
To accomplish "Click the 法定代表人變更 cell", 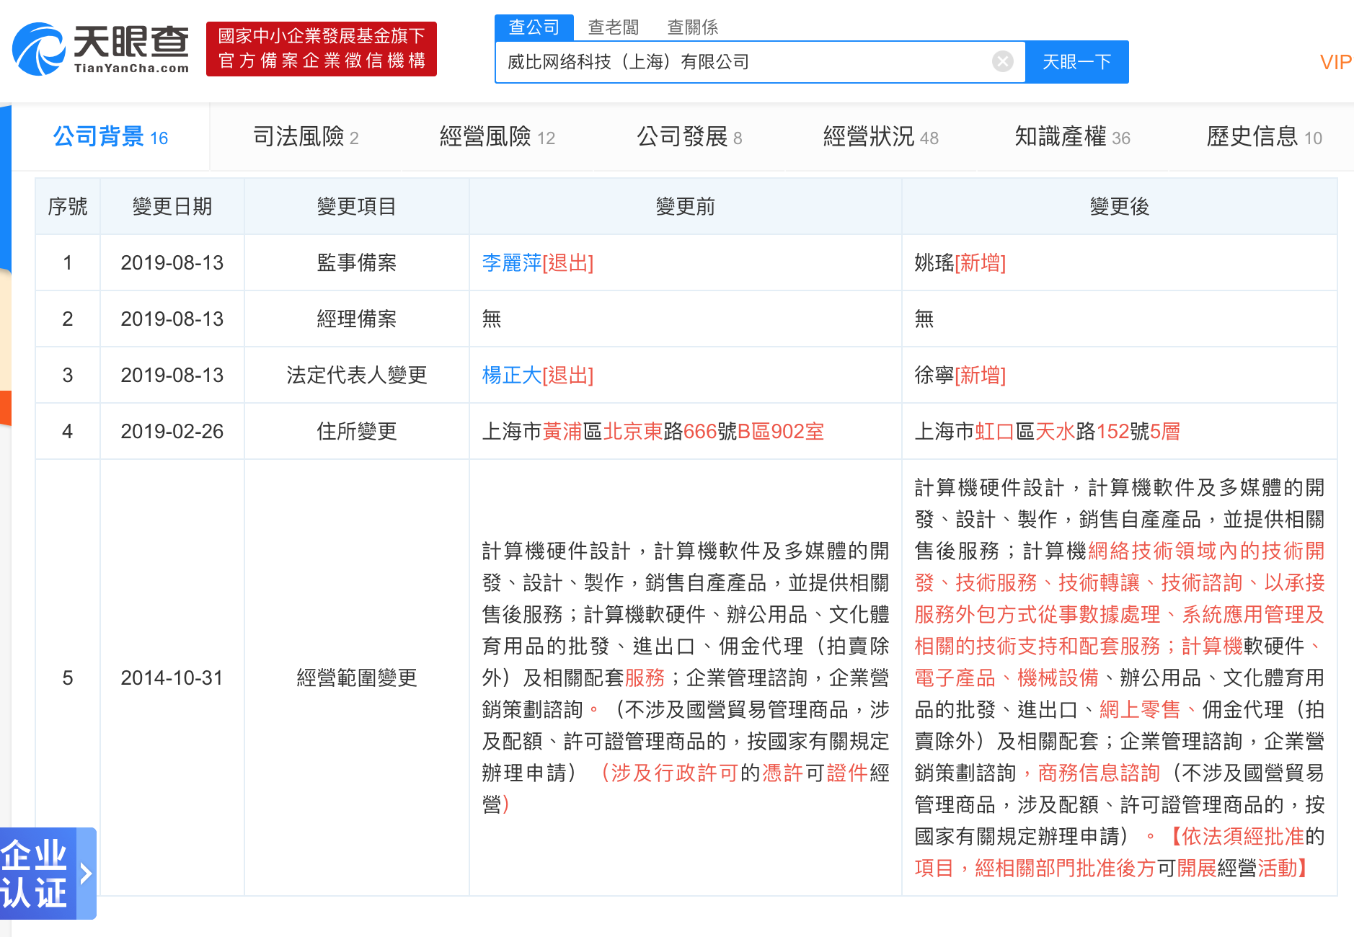I will pyautogui.click(x=357, y=376).
